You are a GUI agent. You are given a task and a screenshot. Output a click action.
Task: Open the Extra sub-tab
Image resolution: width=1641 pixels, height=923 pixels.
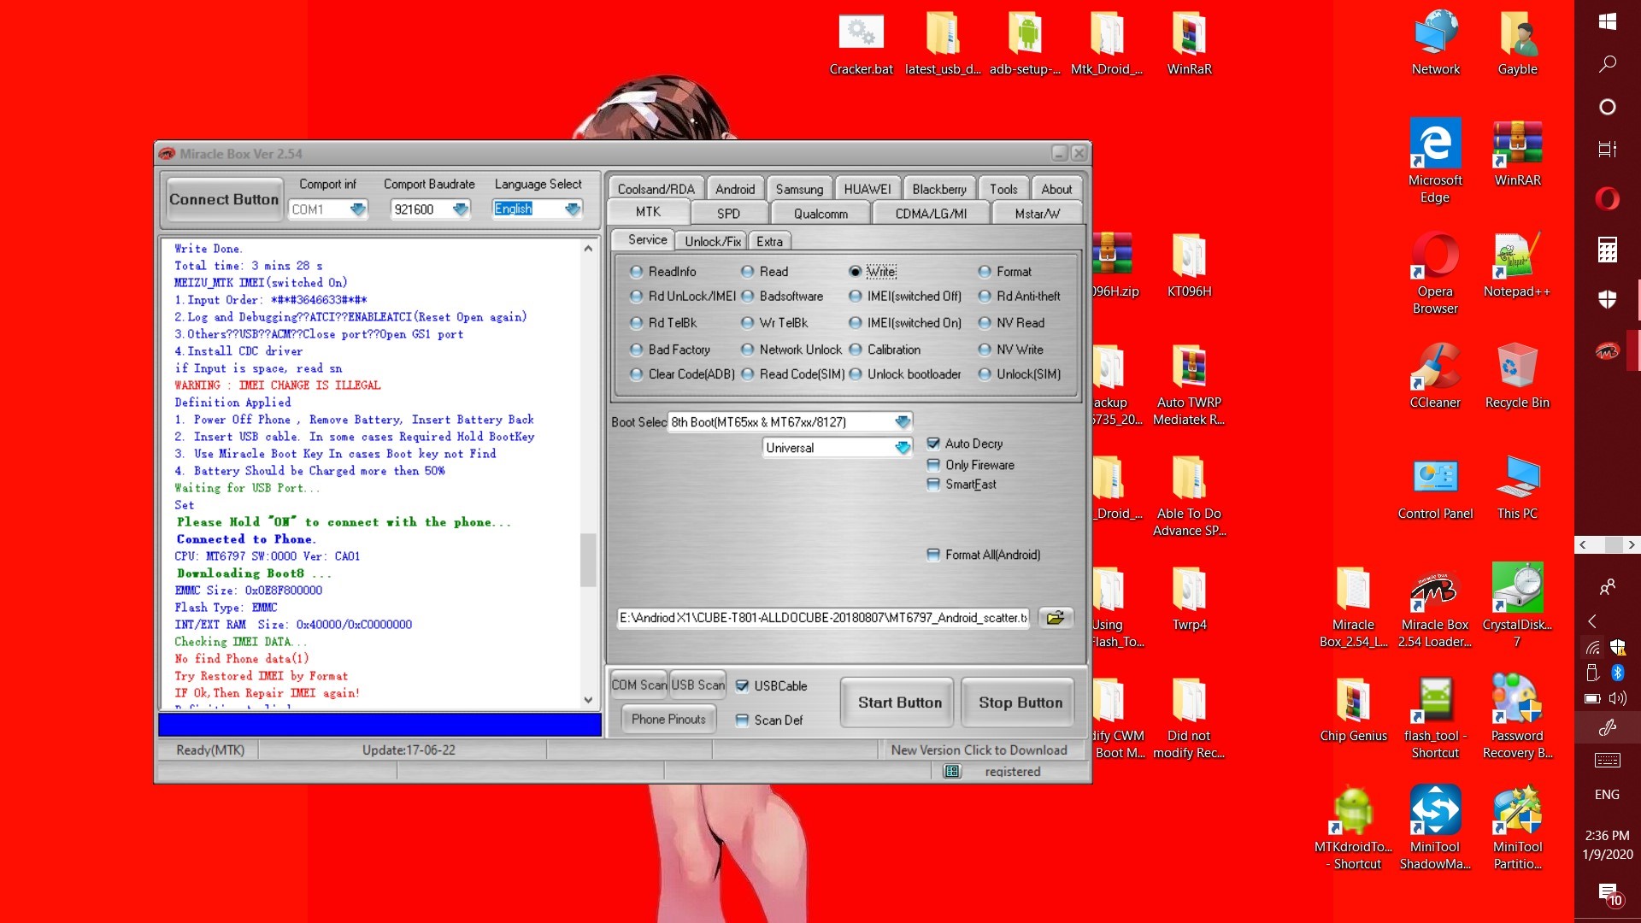769,241
